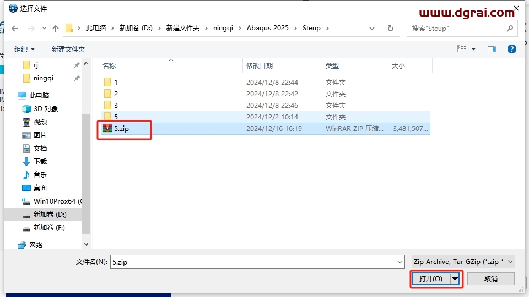Change view layout icon
The height and width of the screenshot is (297, 529).
pyautogui.click(x=462, y=49)
